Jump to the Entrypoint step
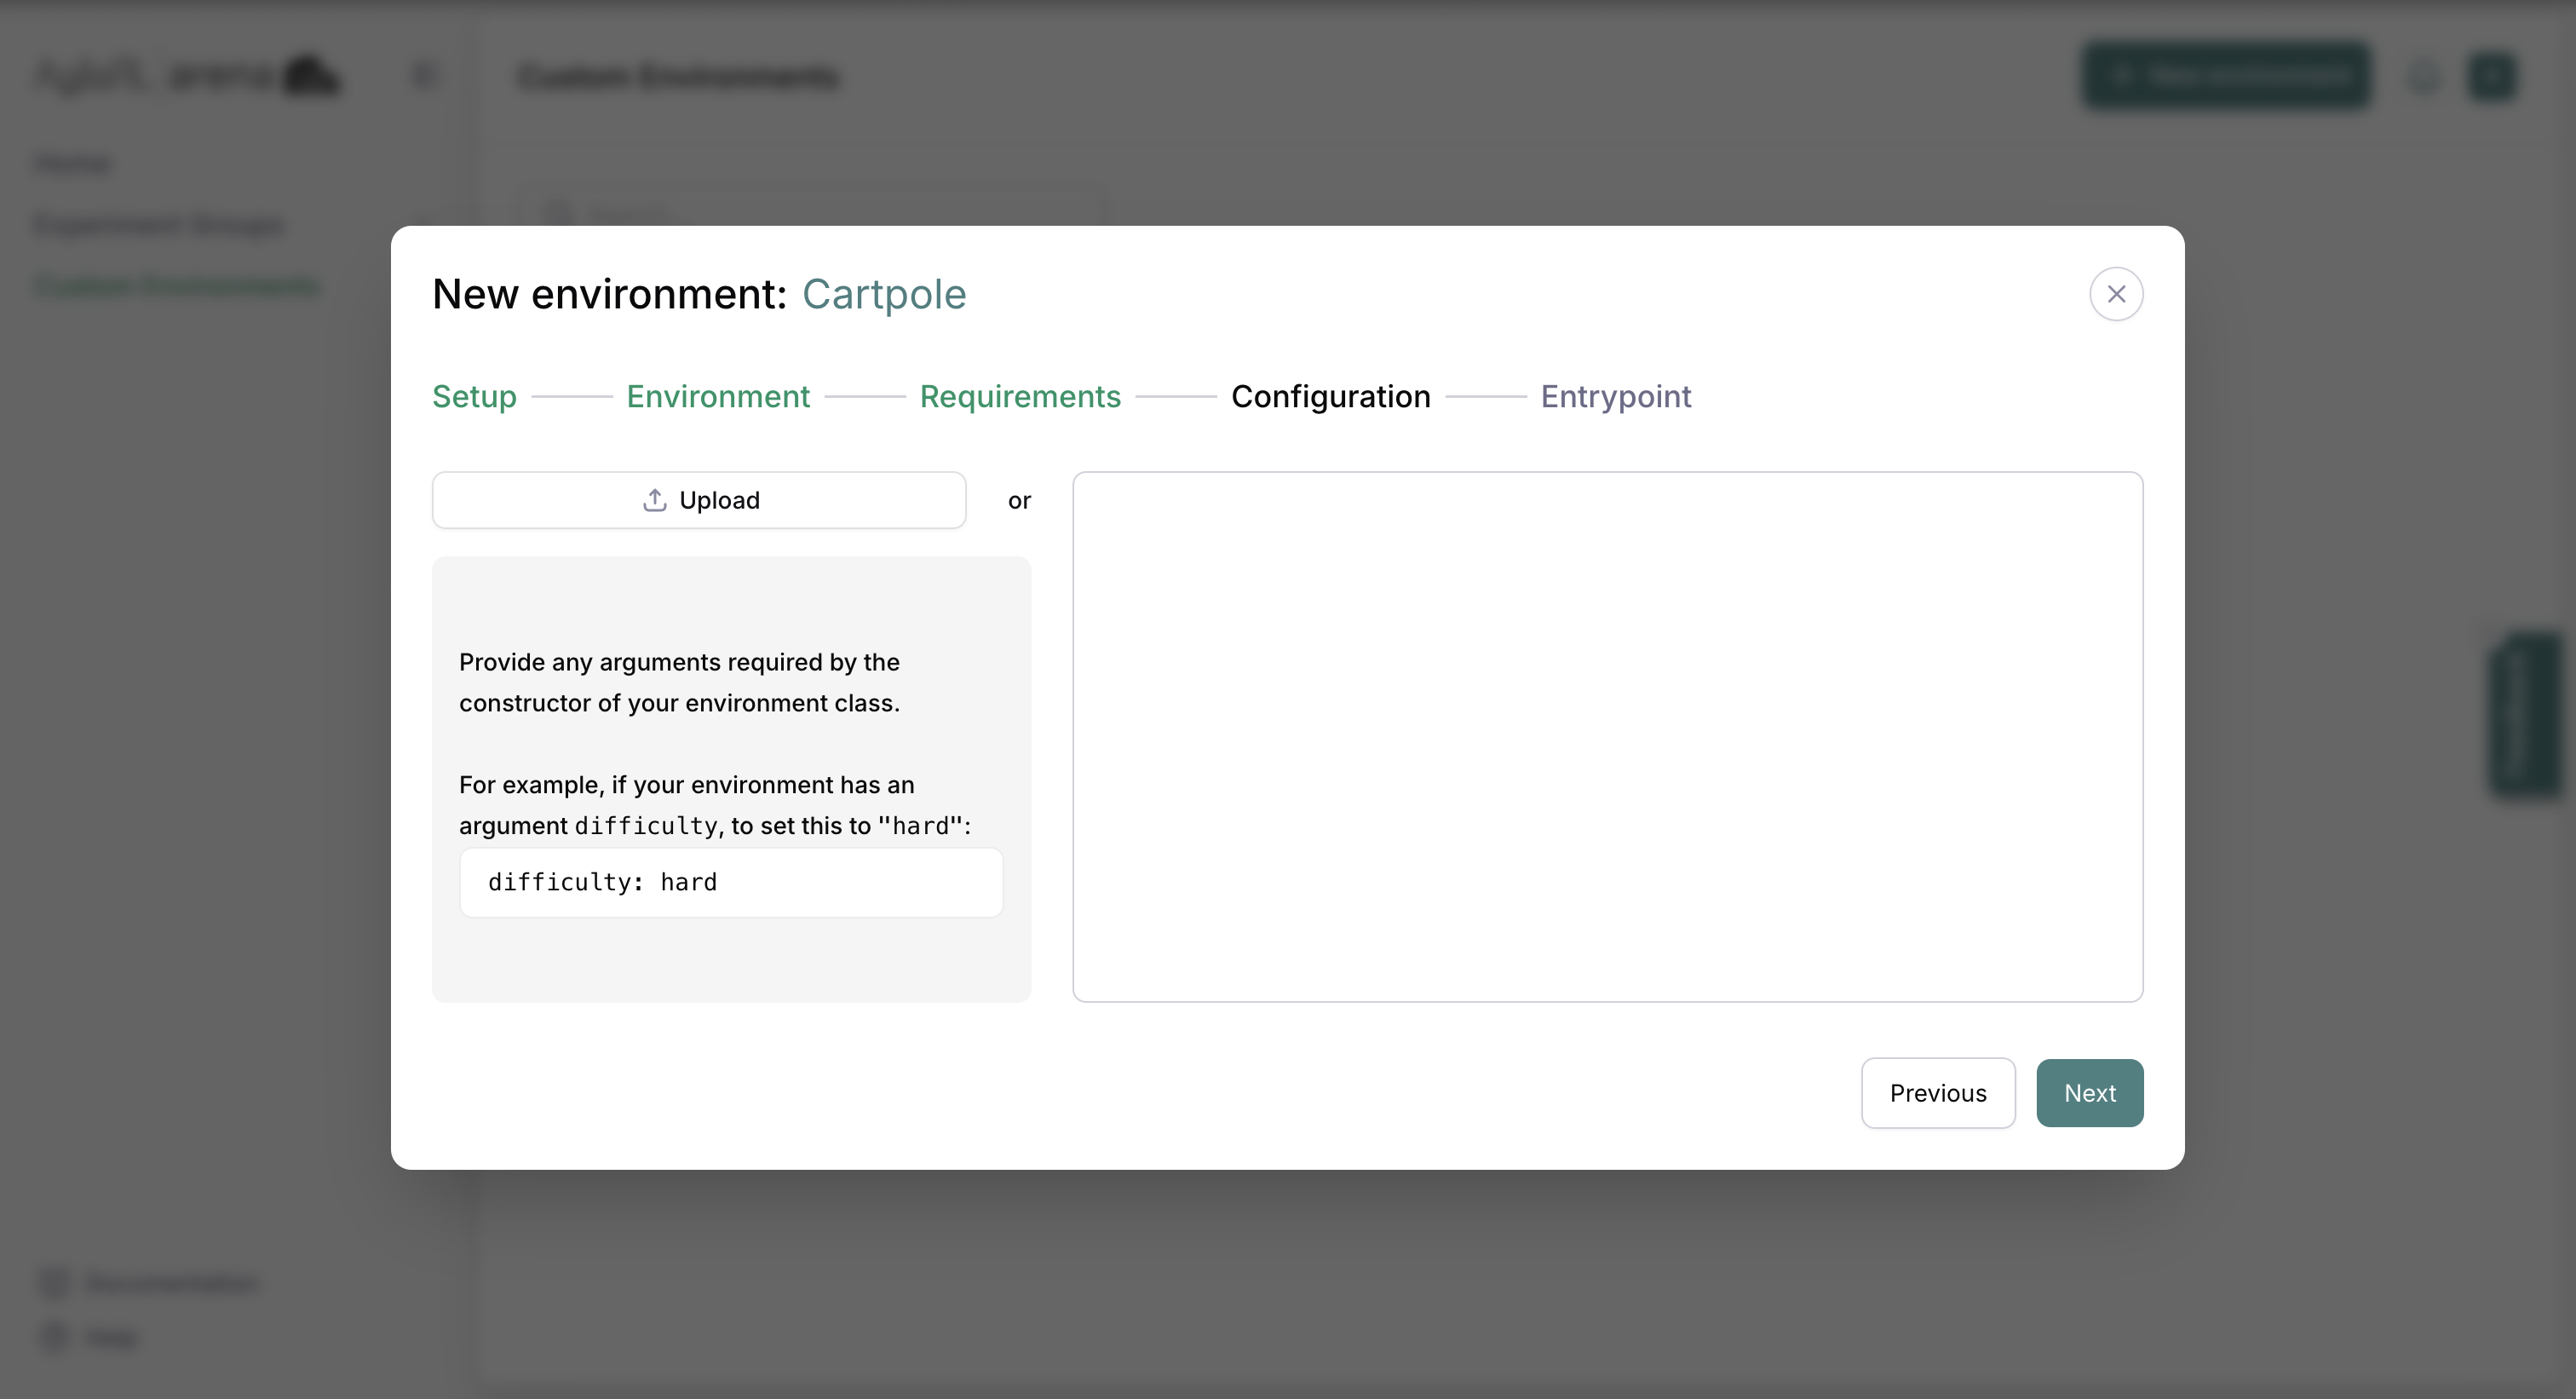 click(x=1616, y=396)
